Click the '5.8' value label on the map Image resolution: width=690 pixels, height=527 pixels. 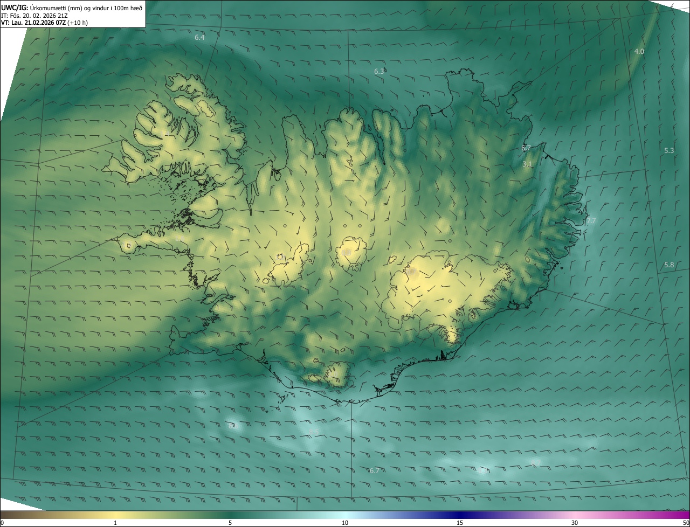coord(669,265)
